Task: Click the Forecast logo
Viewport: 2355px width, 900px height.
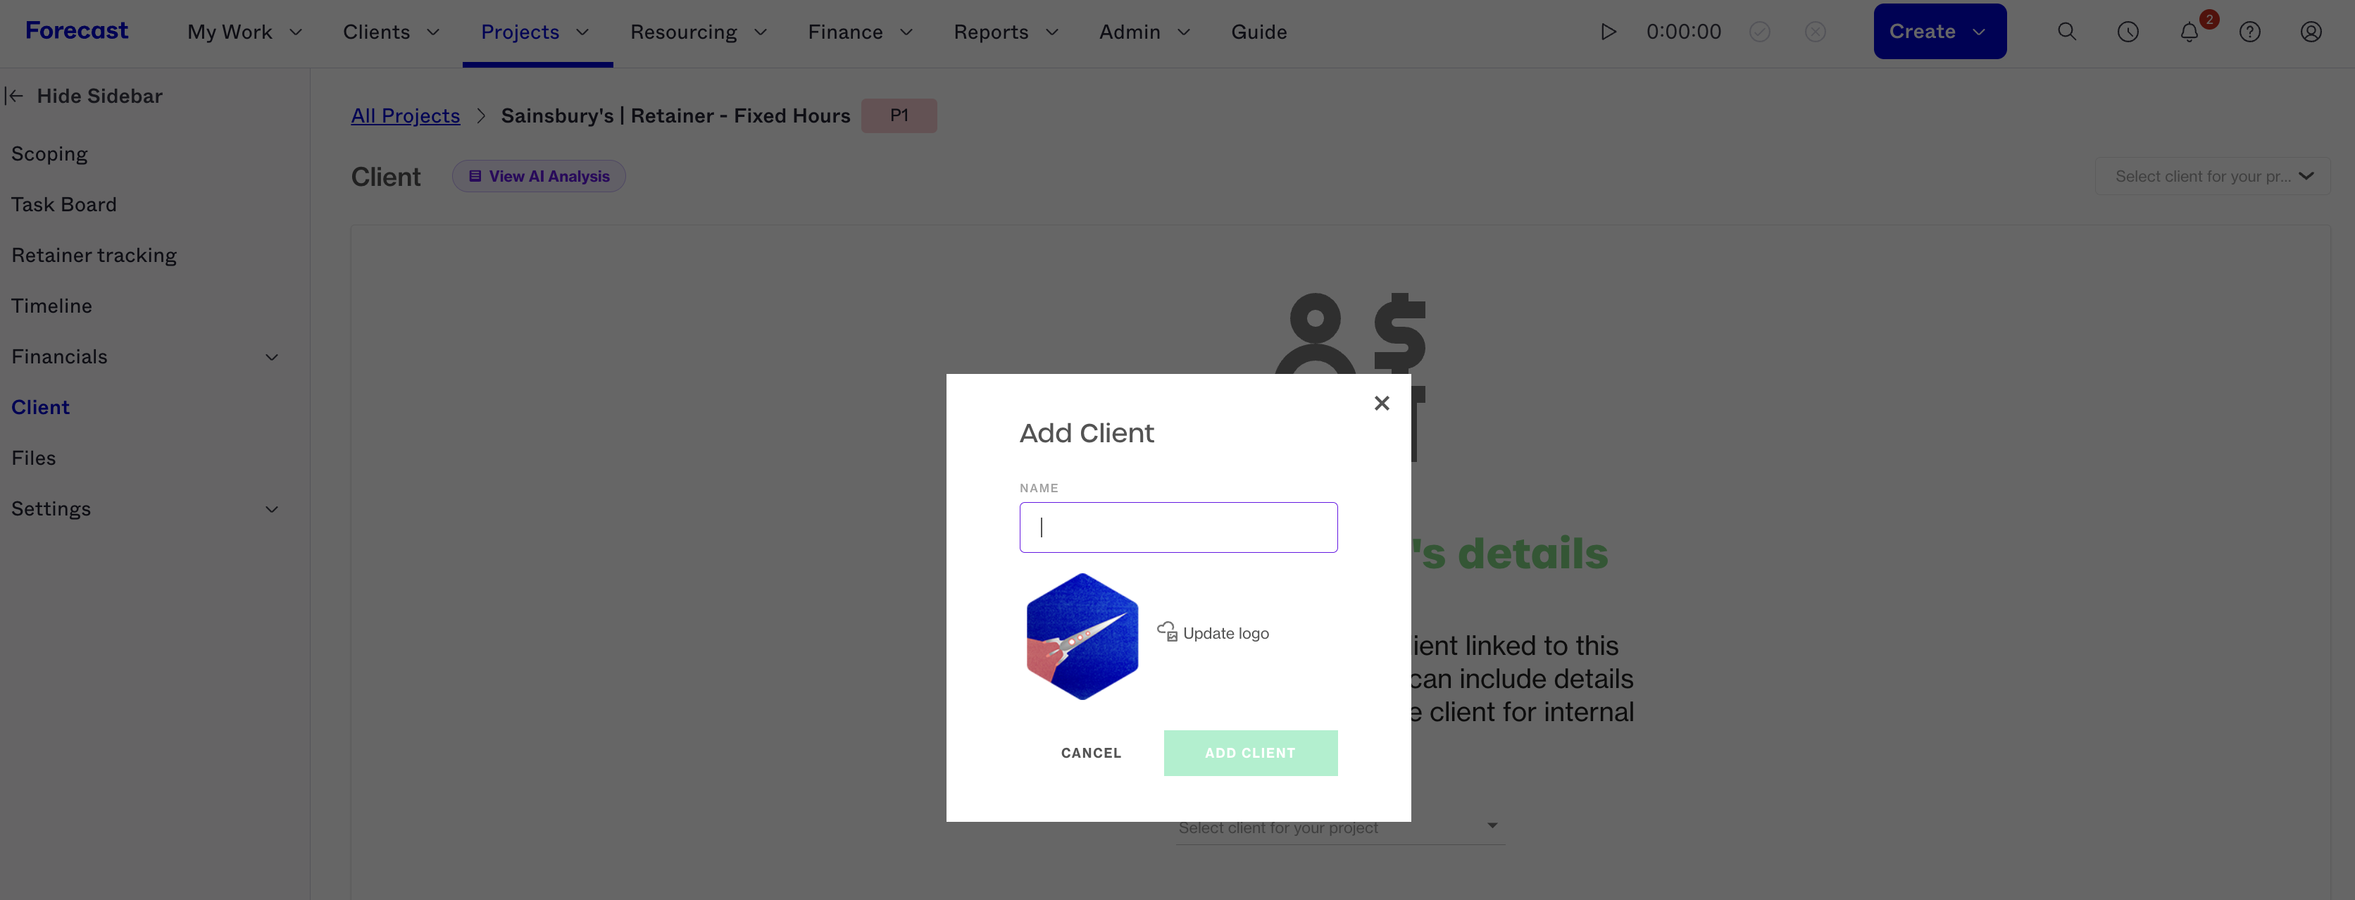Action: tap(77, 31)
